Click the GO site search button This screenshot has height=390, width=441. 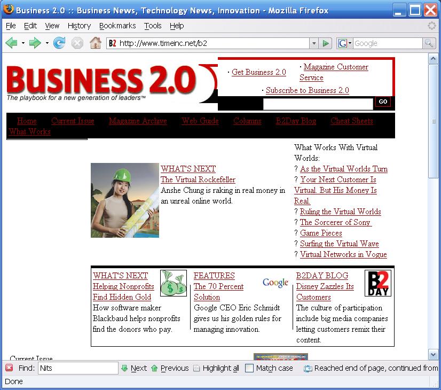pos(383,102)
